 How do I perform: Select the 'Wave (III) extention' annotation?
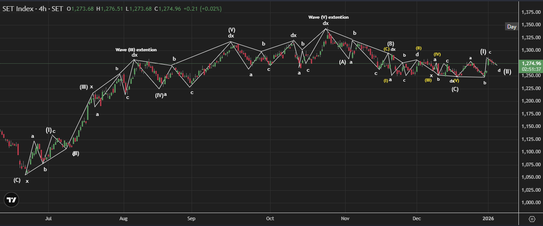pyautogui.click(x=136, y=49)
